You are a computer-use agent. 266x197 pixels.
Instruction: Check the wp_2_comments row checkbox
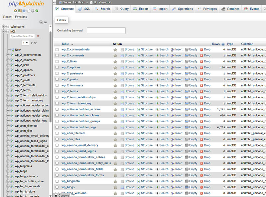pos(57,55)
